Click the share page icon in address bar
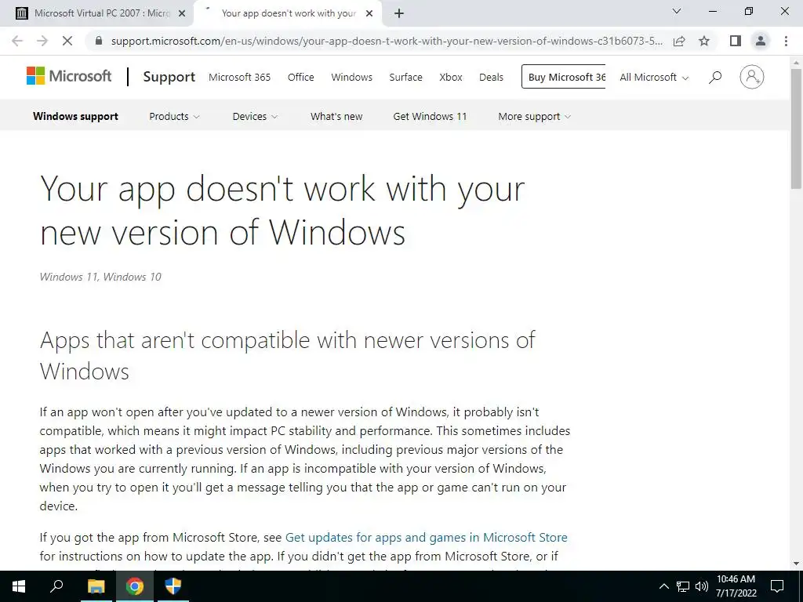Screen dimensions: 803x602 coord(679,41)
